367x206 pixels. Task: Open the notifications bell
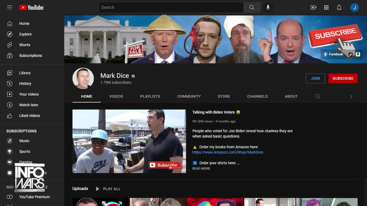(x=339, y=7)
